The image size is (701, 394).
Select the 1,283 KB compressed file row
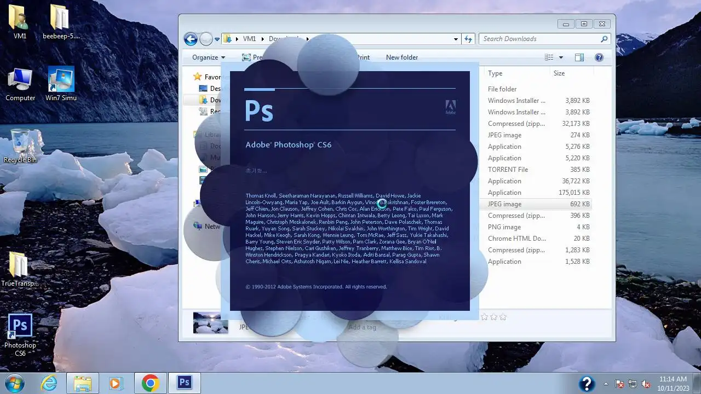[538, 250]
